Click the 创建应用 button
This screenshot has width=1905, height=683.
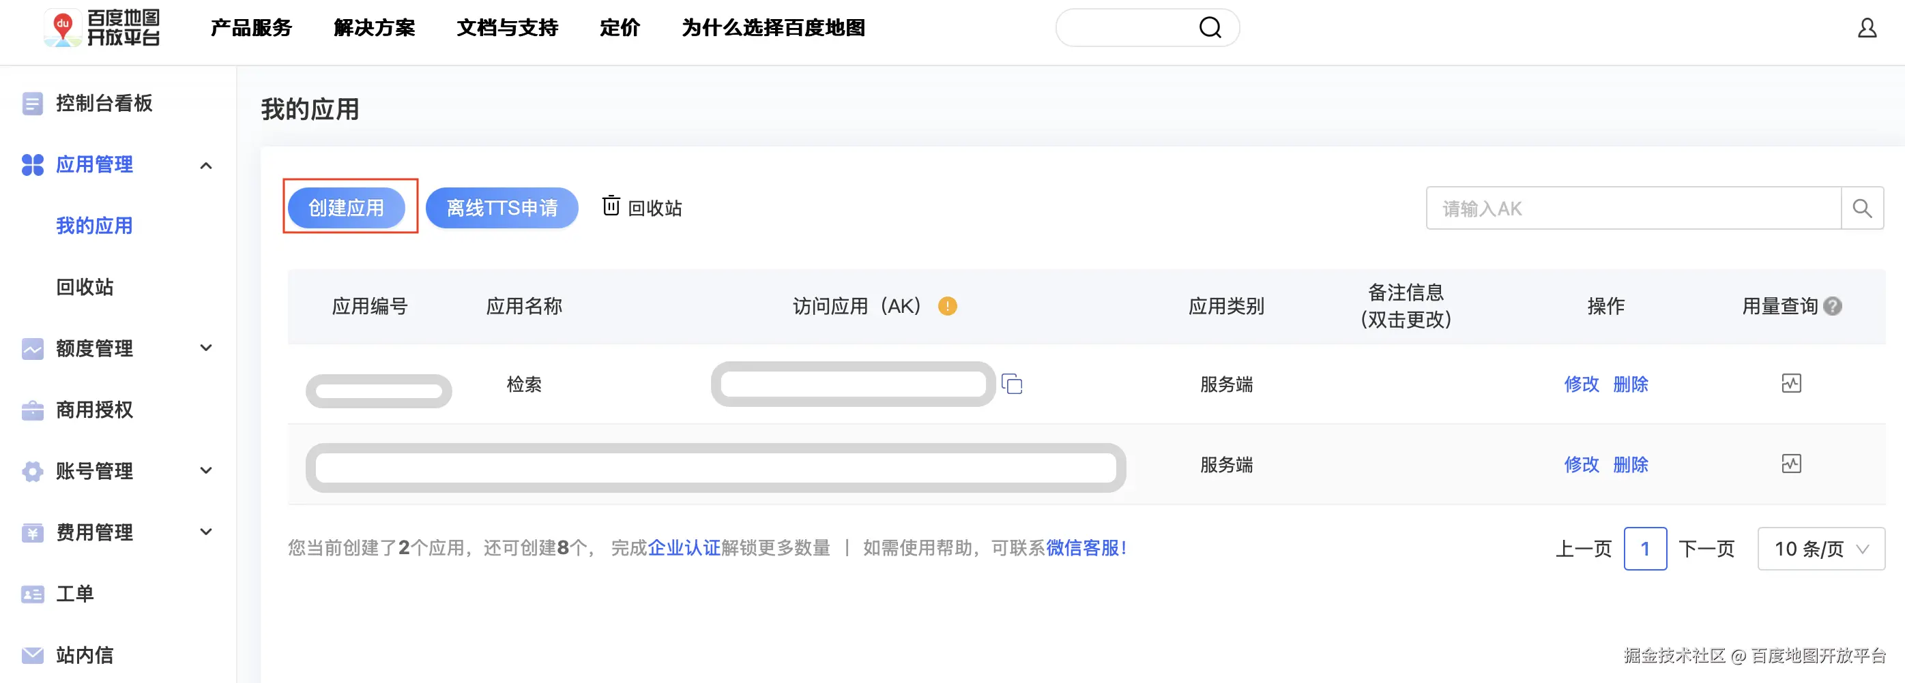(346, 208)
